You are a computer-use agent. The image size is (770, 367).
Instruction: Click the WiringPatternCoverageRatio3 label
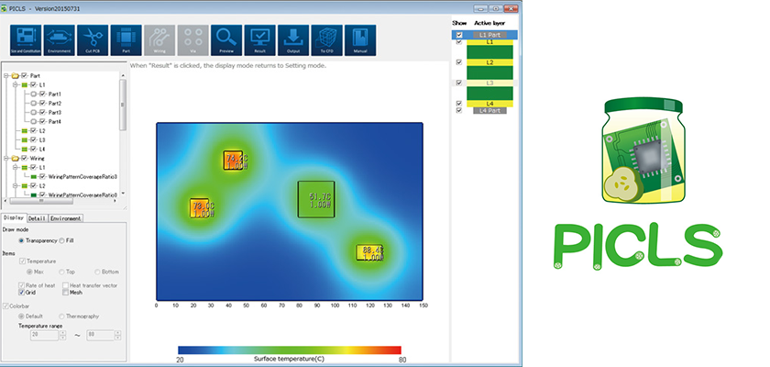coord(82,176)
